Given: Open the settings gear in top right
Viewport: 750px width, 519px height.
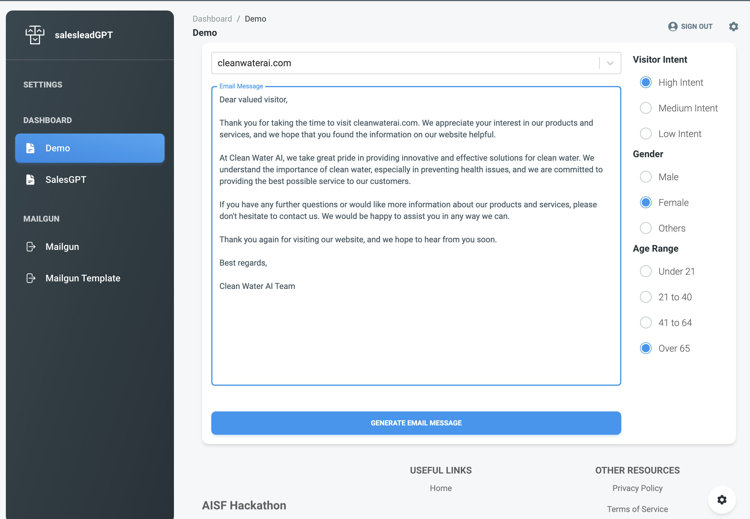Looking at the screenshot, I should click(x=733, y=26).
